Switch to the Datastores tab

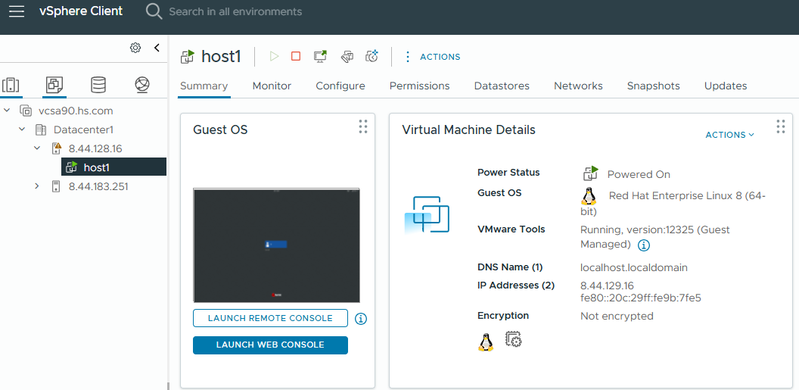[x=502, y=86]
